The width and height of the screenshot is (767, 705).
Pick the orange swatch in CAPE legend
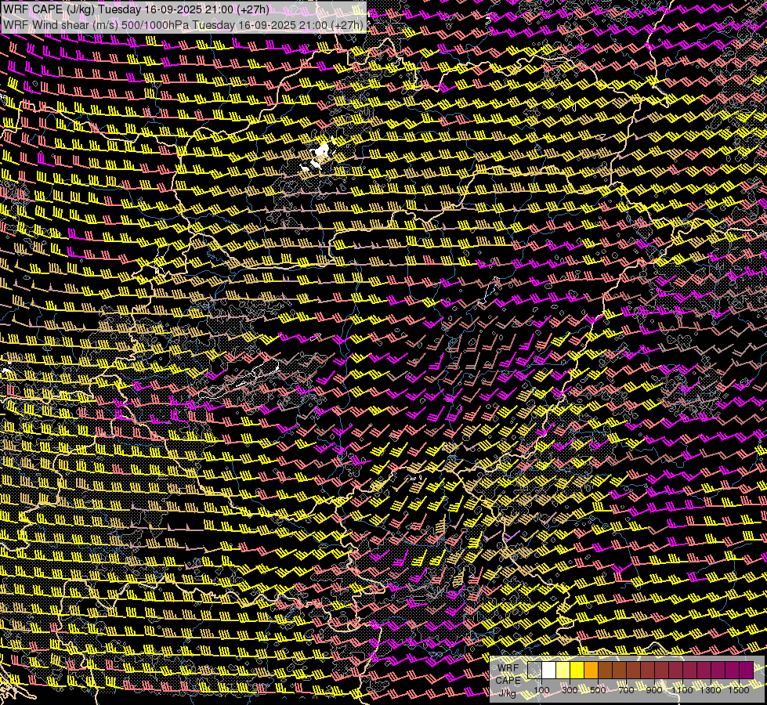591,671
